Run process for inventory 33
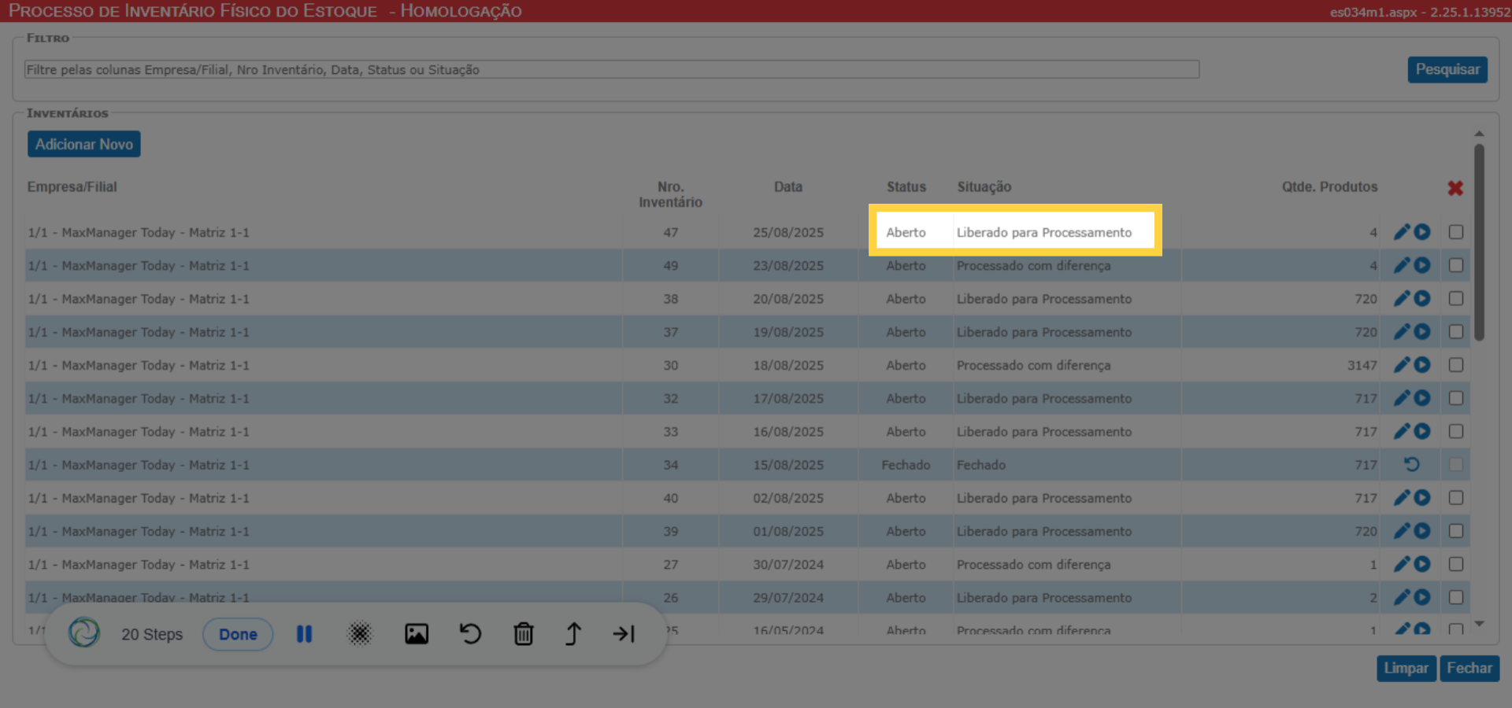 1422,431
